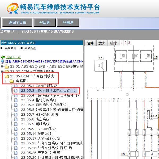Open 23.05.26 外部车灯系统-尾灯-后
Screen dimensions: 159x159
click(46, 148)
